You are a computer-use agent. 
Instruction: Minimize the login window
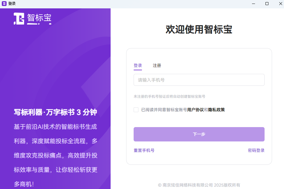point(253,4)
